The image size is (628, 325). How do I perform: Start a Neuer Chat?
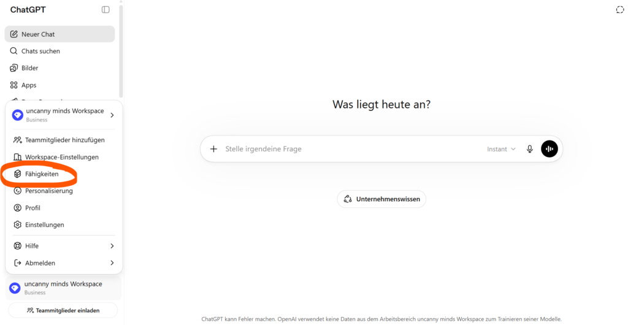pos(38,34)
